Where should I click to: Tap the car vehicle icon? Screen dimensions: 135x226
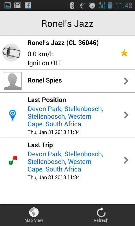11,53
